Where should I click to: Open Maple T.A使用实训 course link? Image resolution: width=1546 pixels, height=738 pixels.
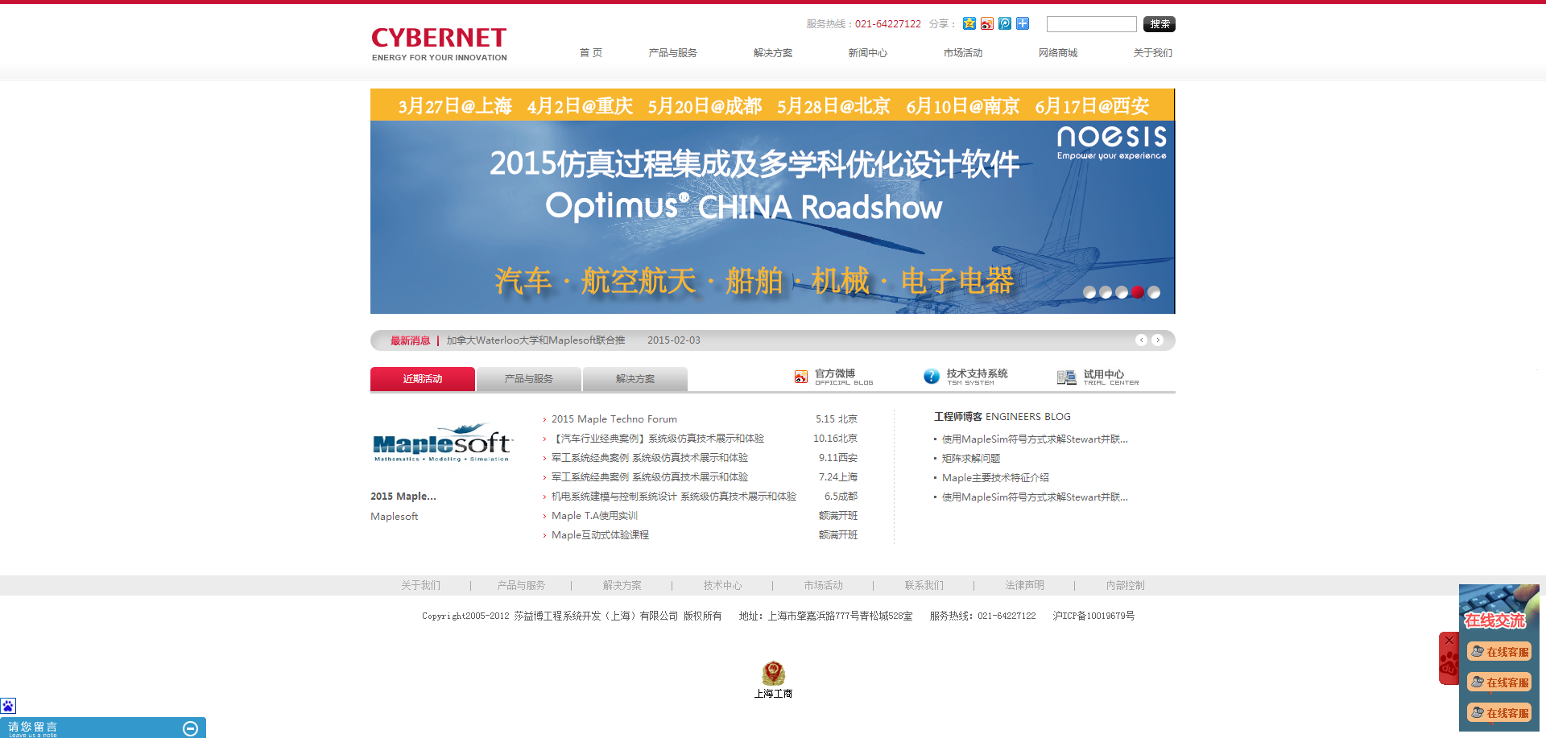[x=594, y=516]
